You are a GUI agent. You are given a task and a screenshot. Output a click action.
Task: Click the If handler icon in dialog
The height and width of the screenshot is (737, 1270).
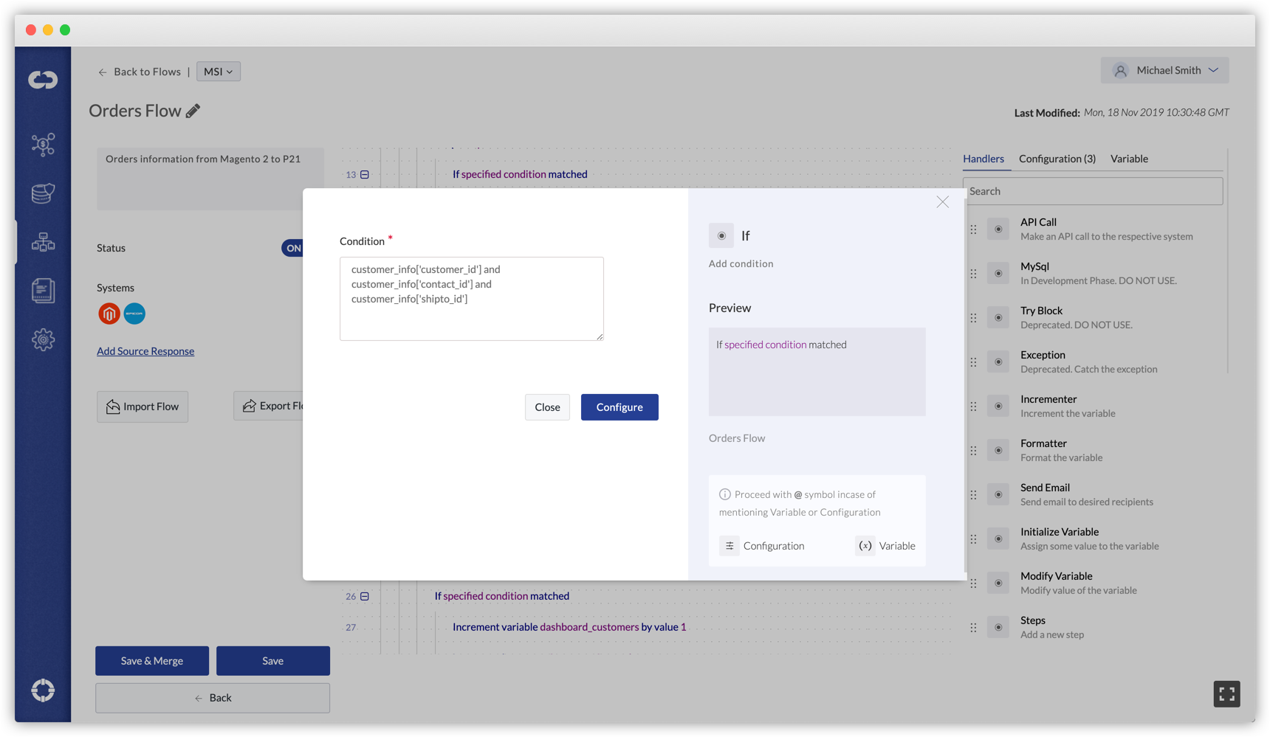[x=721, y=236]
